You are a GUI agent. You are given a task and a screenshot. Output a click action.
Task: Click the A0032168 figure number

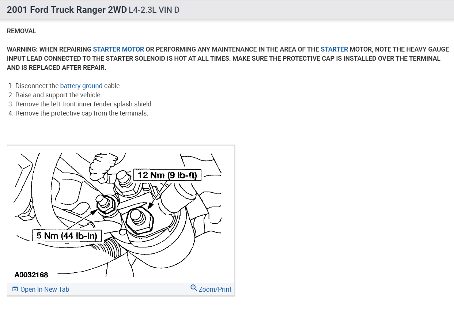(x=31, y=275)
